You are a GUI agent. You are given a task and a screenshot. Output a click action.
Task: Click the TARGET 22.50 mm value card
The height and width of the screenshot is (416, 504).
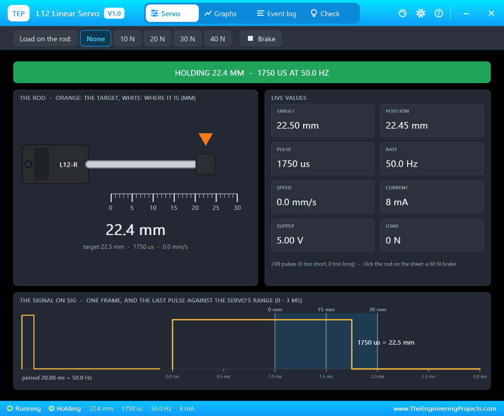pos(323,120)
